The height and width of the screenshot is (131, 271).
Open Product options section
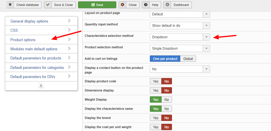(23, 40)
